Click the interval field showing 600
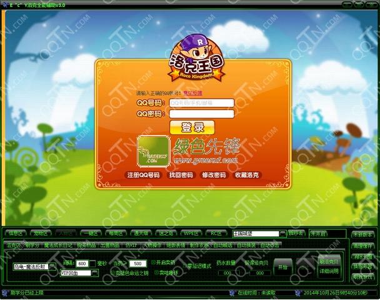380x300 pixels. tap(82, 263)
